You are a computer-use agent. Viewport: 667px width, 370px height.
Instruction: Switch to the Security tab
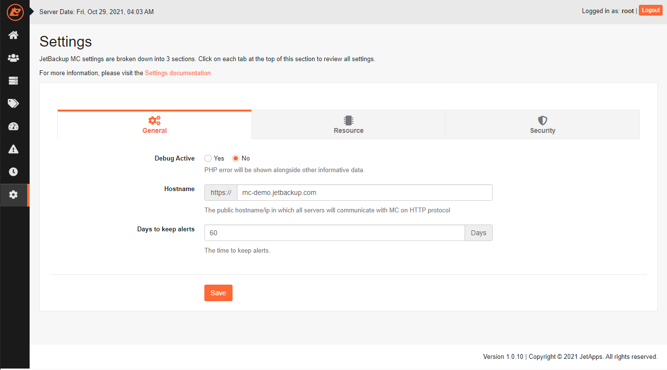[x=543, y=125]
